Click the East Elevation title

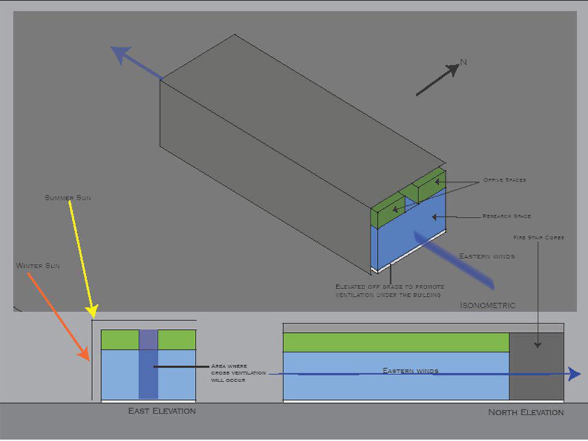(x=162, y=411)
